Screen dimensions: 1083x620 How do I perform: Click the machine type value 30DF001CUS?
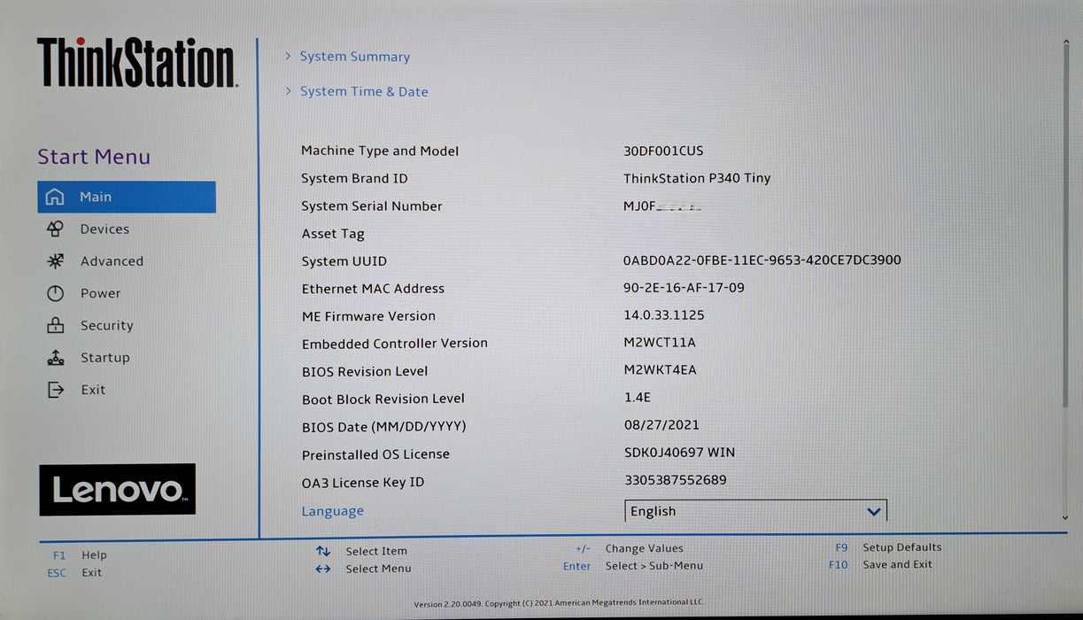pyautogui.click(x=663, y=151)
